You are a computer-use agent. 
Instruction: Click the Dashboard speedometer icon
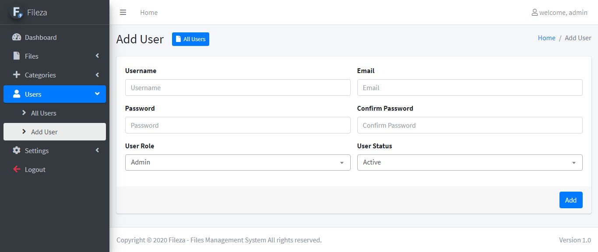pyautogui.click(x=17, y=37)
